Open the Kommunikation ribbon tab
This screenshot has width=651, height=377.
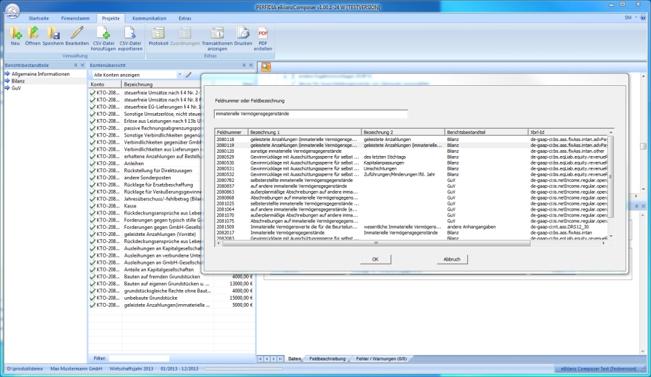click(x=149, y=18)
